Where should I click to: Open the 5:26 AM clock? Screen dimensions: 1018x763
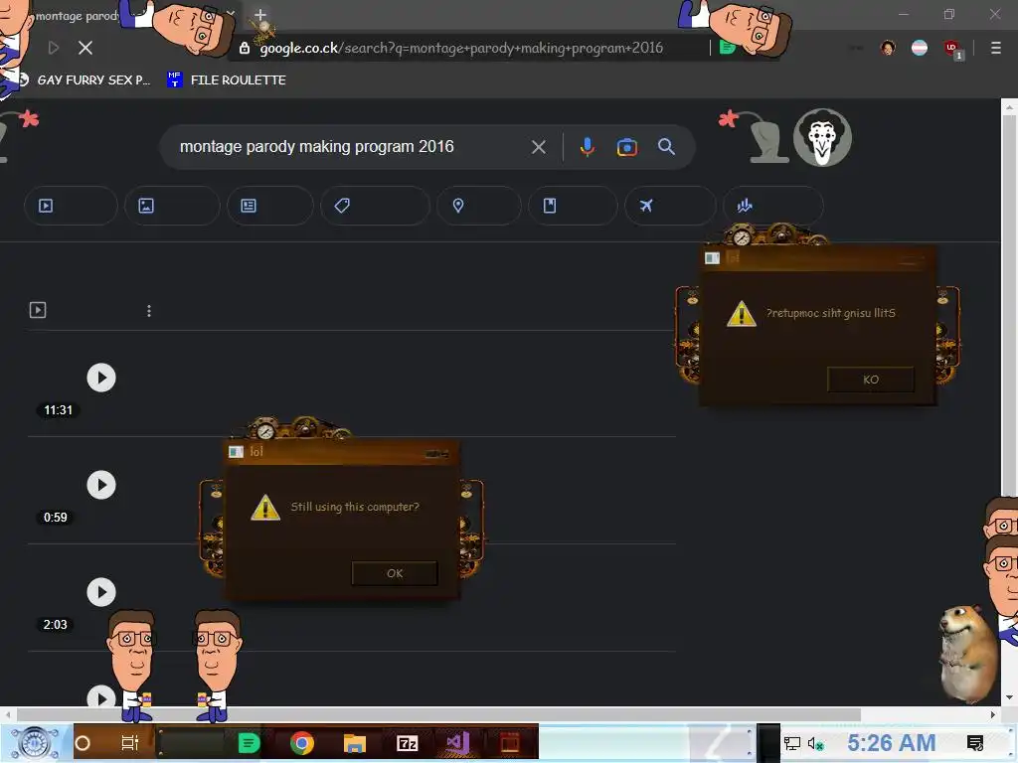click(x=892, y=743)
